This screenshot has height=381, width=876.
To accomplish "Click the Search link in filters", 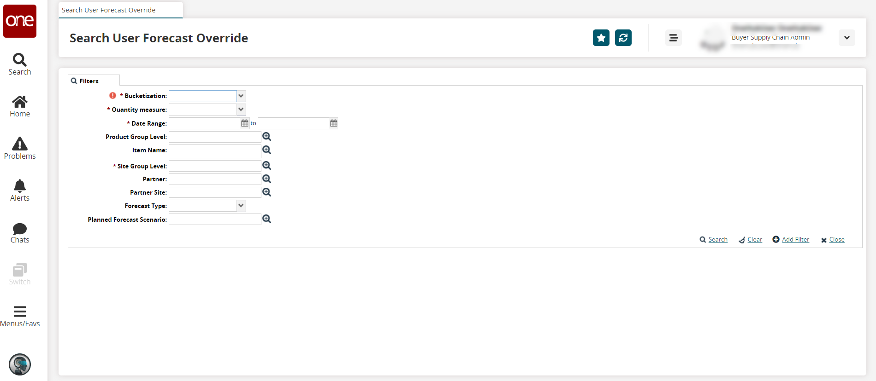I will point(717,240).
